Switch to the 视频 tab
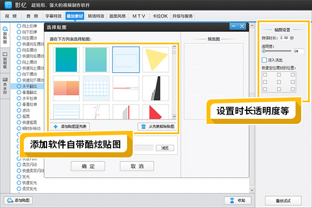312x208 pixels. click(x=11, y=16)
